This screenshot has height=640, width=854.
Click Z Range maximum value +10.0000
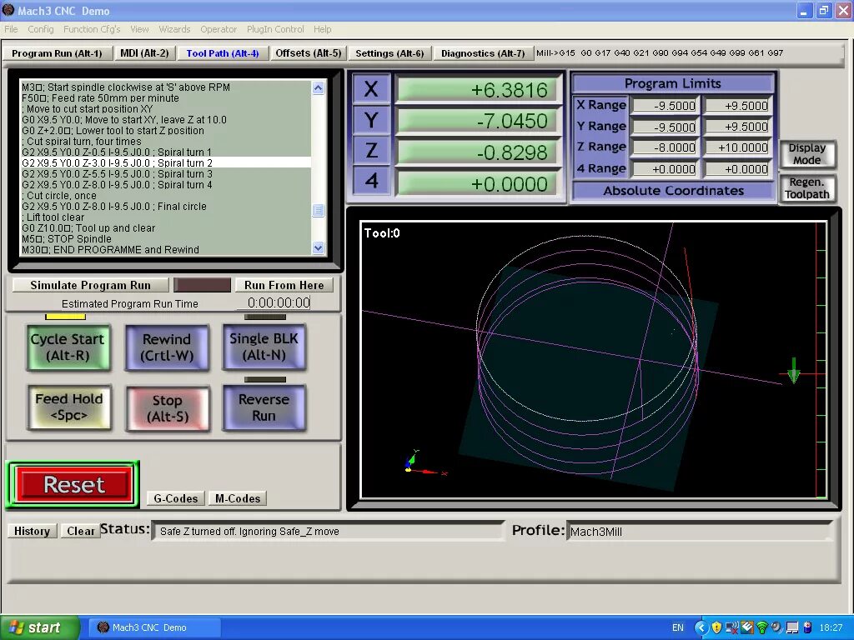tap(736, 147)
